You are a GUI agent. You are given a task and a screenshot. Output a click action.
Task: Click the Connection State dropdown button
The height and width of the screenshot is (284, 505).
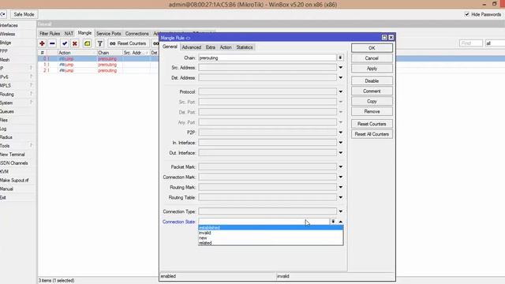click(333, 222)
